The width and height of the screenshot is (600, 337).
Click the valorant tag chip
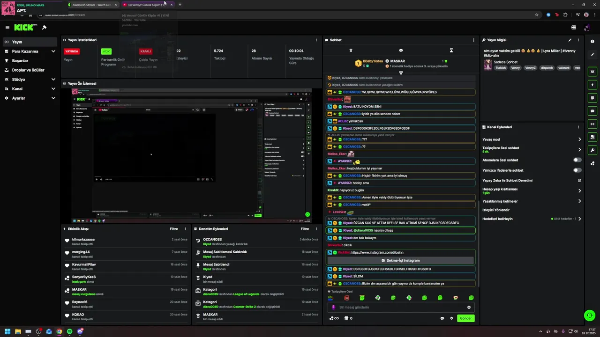564,68
